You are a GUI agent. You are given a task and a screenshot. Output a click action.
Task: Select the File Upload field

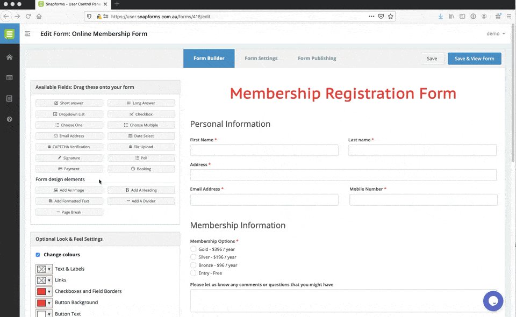tap(141, 147)
